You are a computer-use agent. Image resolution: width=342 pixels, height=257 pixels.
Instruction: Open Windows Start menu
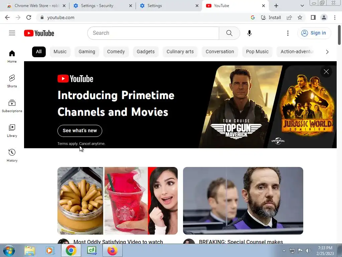click(9, 250)
